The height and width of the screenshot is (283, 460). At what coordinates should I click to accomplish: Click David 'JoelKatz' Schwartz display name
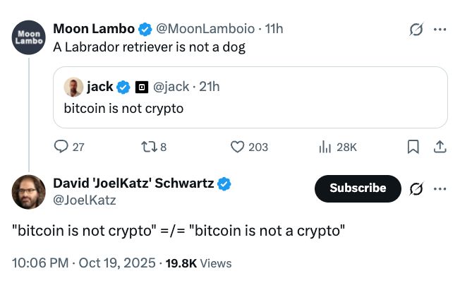pyautogui.click(x=133, y=183)
